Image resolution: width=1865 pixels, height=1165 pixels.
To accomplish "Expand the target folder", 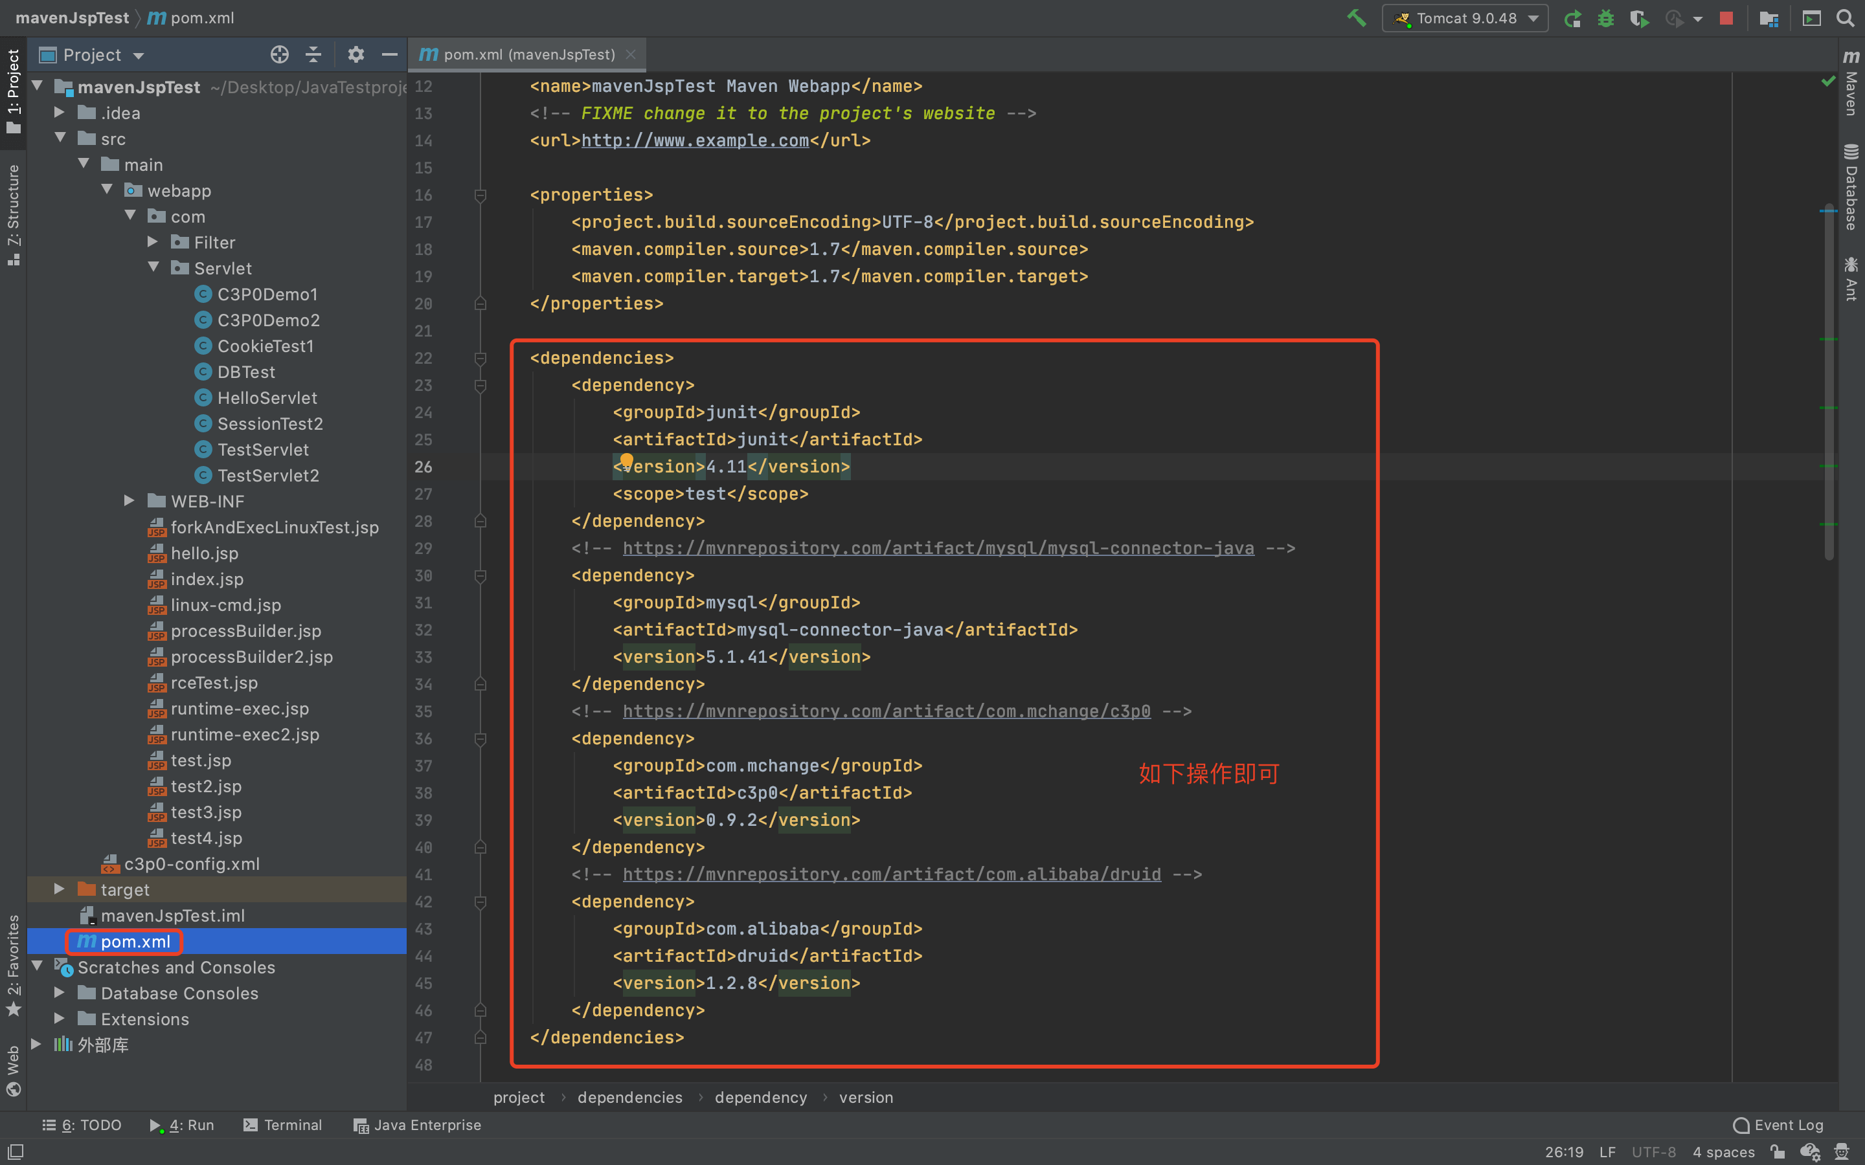I will click(x=60, y=889).
